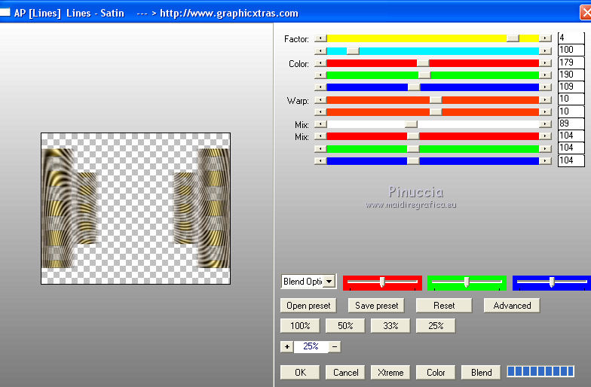The height and width of the screenshot is (387, 591).
Task: Click the plus zoom-in button
Action: click(286, 346)
